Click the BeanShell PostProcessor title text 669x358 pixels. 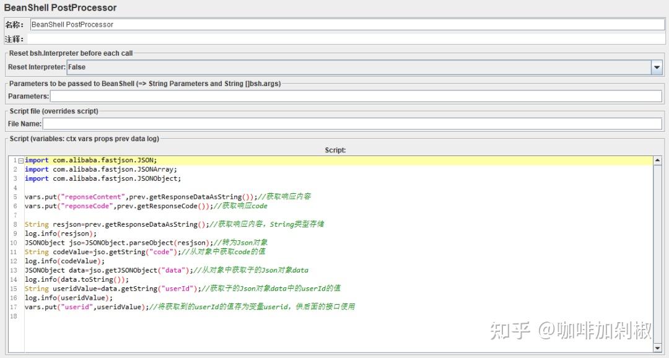60,8
